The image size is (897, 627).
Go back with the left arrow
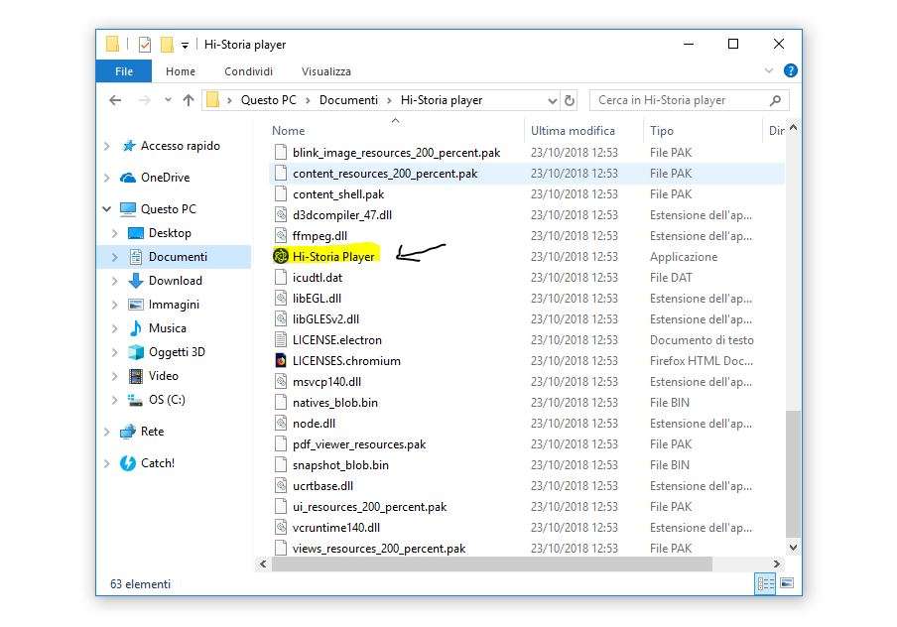[x=115, y=100]
